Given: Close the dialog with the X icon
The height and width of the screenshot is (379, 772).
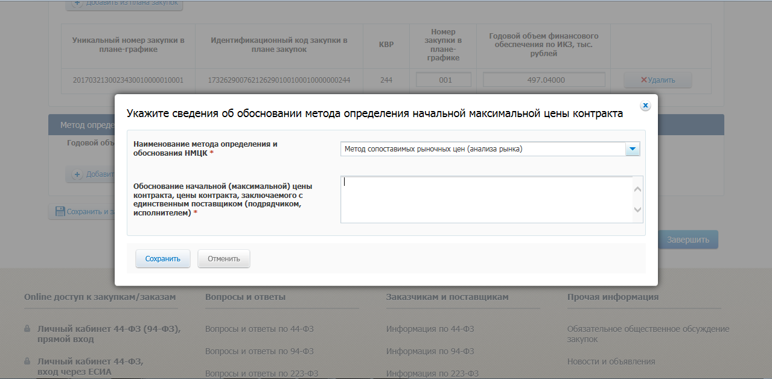Looking at the screenshot, I should 645,106.
